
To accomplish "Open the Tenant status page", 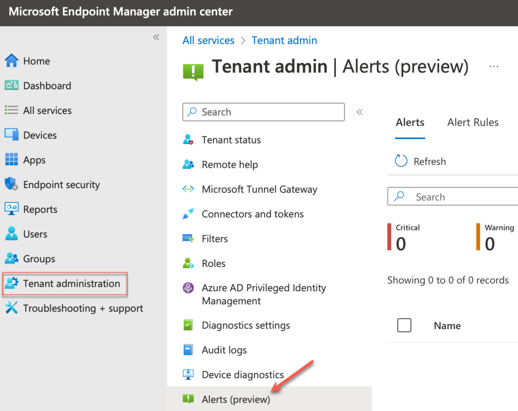I will [231, 140].
